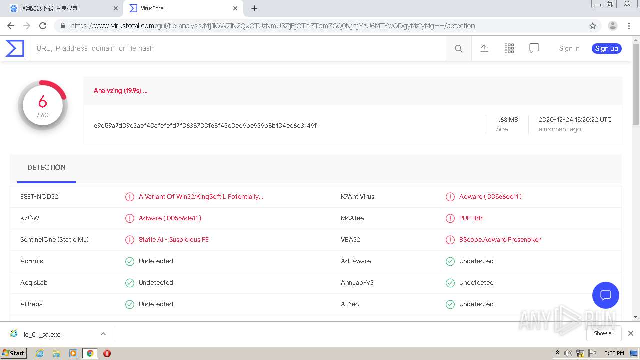Go back with browser back arrow
This screenshot has width=640, height=360.
(x=11, y=26)
